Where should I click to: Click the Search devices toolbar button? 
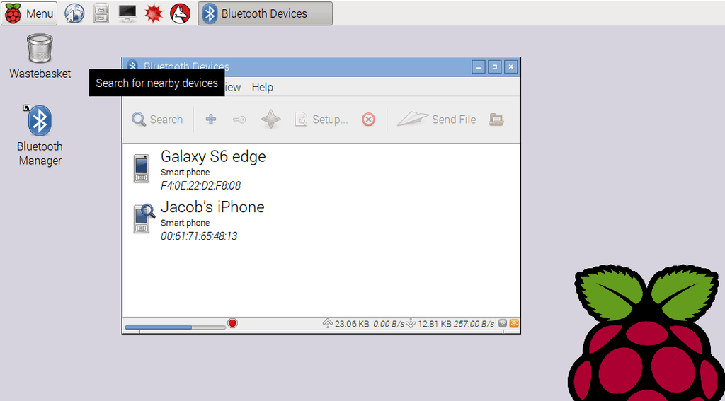(x=157, y=120)
